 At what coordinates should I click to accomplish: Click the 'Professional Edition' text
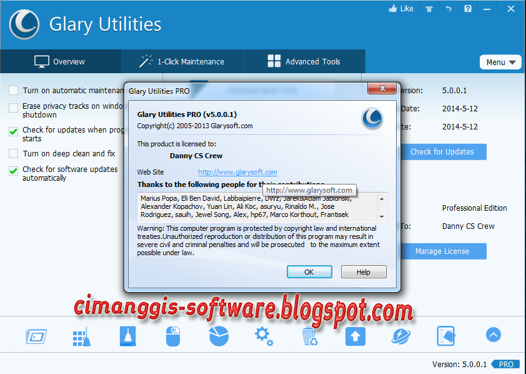pyautogui.click(x=474, y=208)
